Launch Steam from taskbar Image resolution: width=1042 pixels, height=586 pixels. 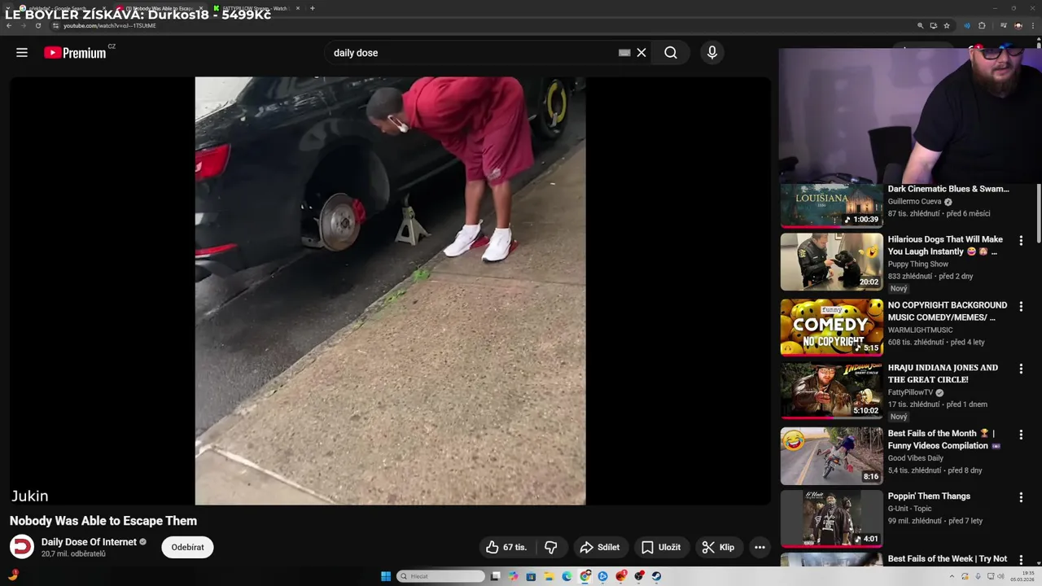point(656,576)
